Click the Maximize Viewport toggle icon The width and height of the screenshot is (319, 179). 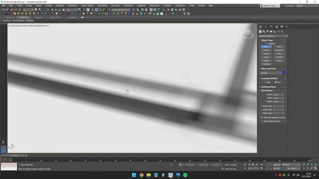[x=316, y=168]
